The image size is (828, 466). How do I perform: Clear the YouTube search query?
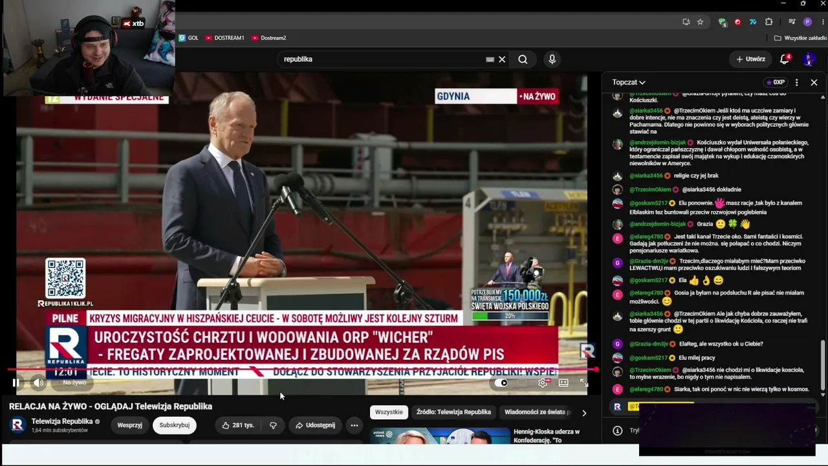click(x=502, y=60)
